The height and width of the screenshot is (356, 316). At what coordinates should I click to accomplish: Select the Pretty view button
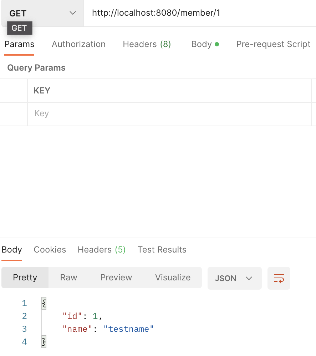coord(25,278)
